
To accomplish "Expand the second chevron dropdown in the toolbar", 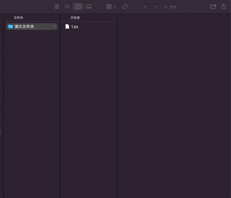I will 155,7.
